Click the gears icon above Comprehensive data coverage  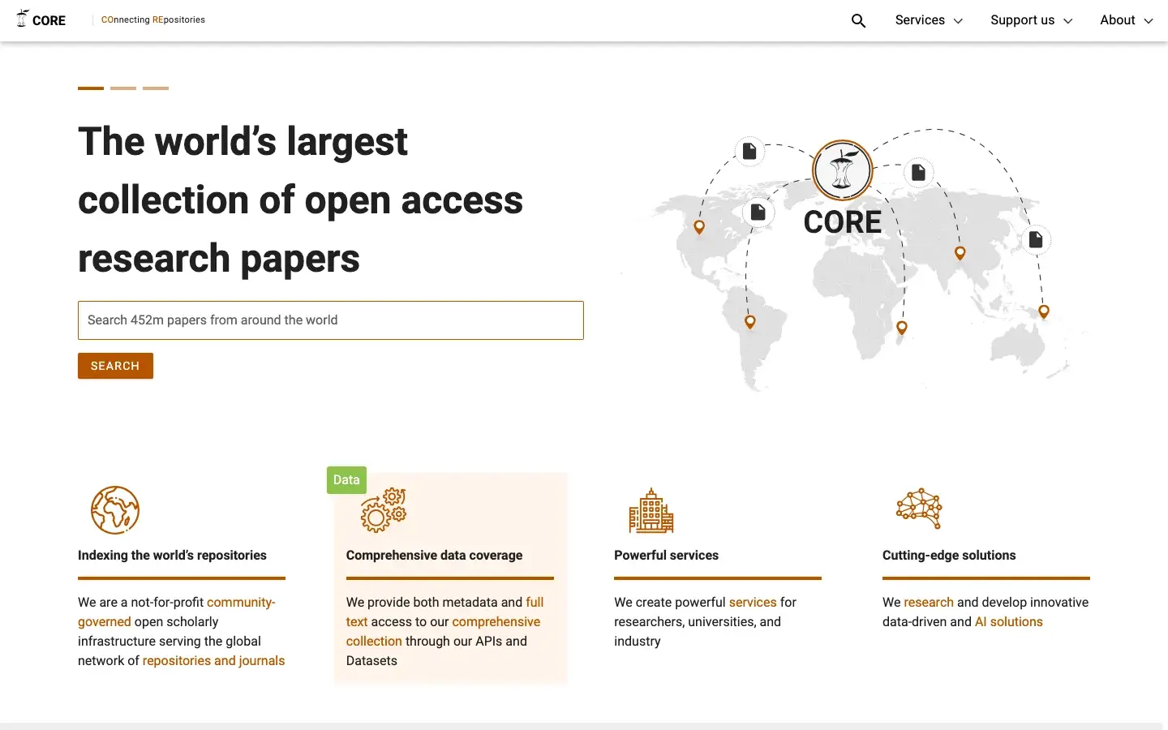click(x=384, y=510)
